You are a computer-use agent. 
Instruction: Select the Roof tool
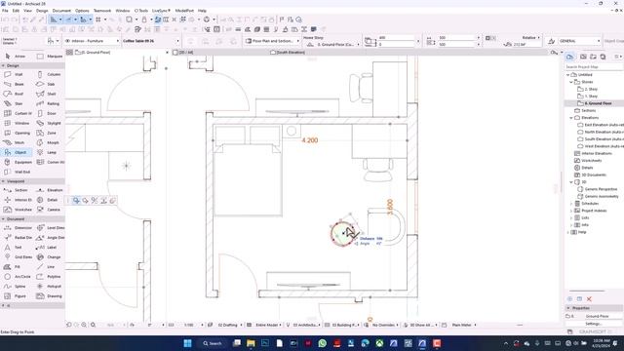(16, 94)
